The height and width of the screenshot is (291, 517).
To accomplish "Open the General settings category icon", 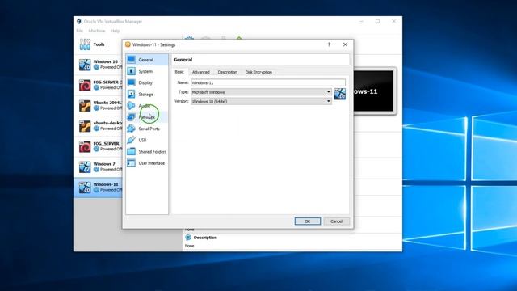I will pos(131,59).
